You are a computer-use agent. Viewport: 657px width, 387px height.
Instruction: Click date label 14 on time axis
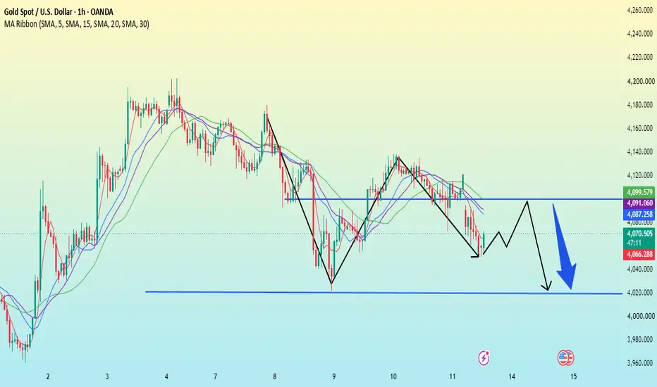point(512,376)
